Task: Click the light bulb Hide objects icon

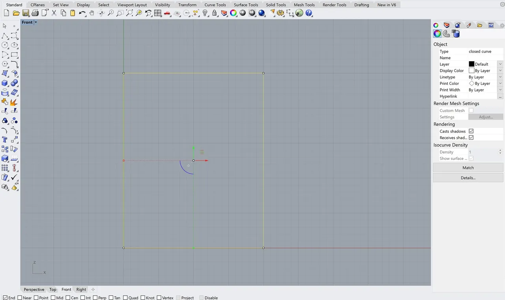Action: coord(205,13)
